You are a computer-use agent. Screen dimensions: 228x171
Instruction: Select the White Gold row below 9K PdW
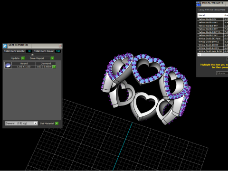[213, 42]
